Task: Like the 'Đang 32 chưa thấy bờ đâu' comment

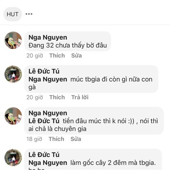Action: pos(57,56)
